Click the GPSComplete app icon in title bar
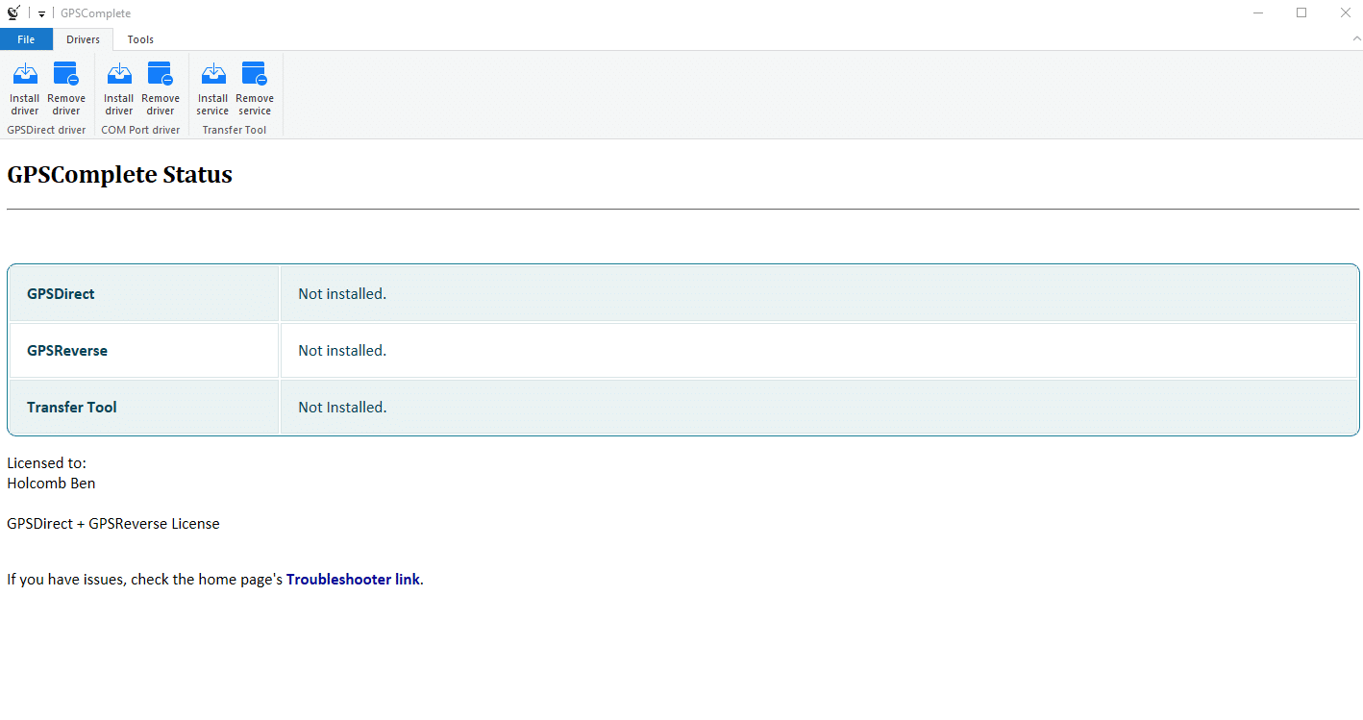Image resolution: width=1363 pixels, height=720 pixels. pyautogui.click(x=13, y=12)
